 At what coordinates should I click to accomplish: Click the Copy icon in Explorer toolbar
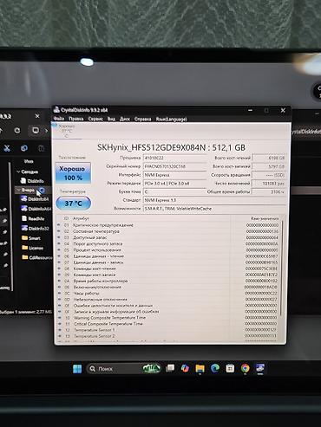point(24,148)
